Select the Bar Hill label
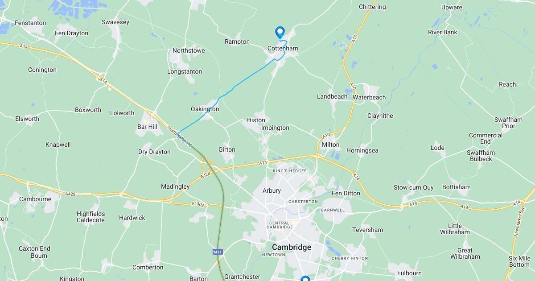Image resolution: width=535 pixels, height=281 pixels. [x=147, y=127]
